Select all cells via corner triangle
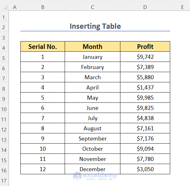 [x=4, y=7]
